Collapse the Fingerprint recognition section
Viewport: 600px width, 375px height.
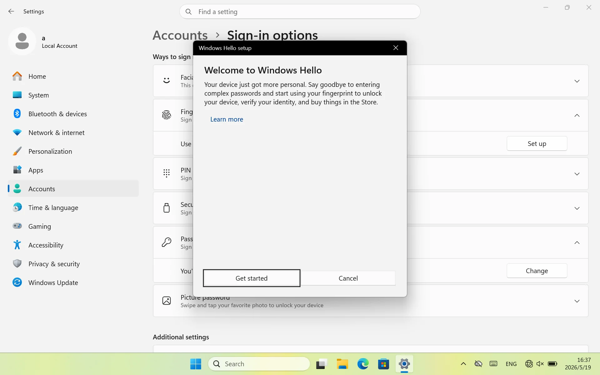[577, 116]
